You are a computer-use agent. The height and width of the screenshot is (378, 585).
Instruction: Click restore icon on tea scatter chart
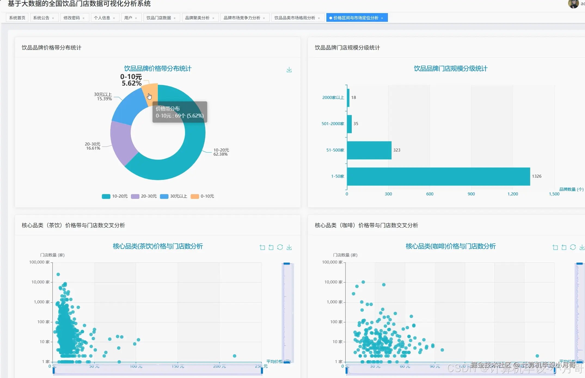pyautogui.click(x=280, y=247)
